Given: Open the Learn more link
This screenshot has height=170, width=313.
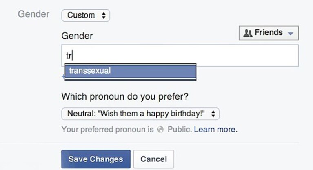Looking at the screenshot, I should 215,130.
